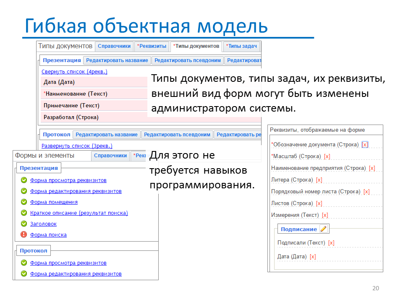Click Протокол heading in Формы и элементы panel
This screenshot has height=302, width=403.
(x=34, y=251)
